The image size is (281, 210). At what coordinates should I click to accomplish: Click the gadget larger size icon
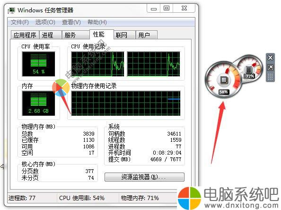(270, 68)
